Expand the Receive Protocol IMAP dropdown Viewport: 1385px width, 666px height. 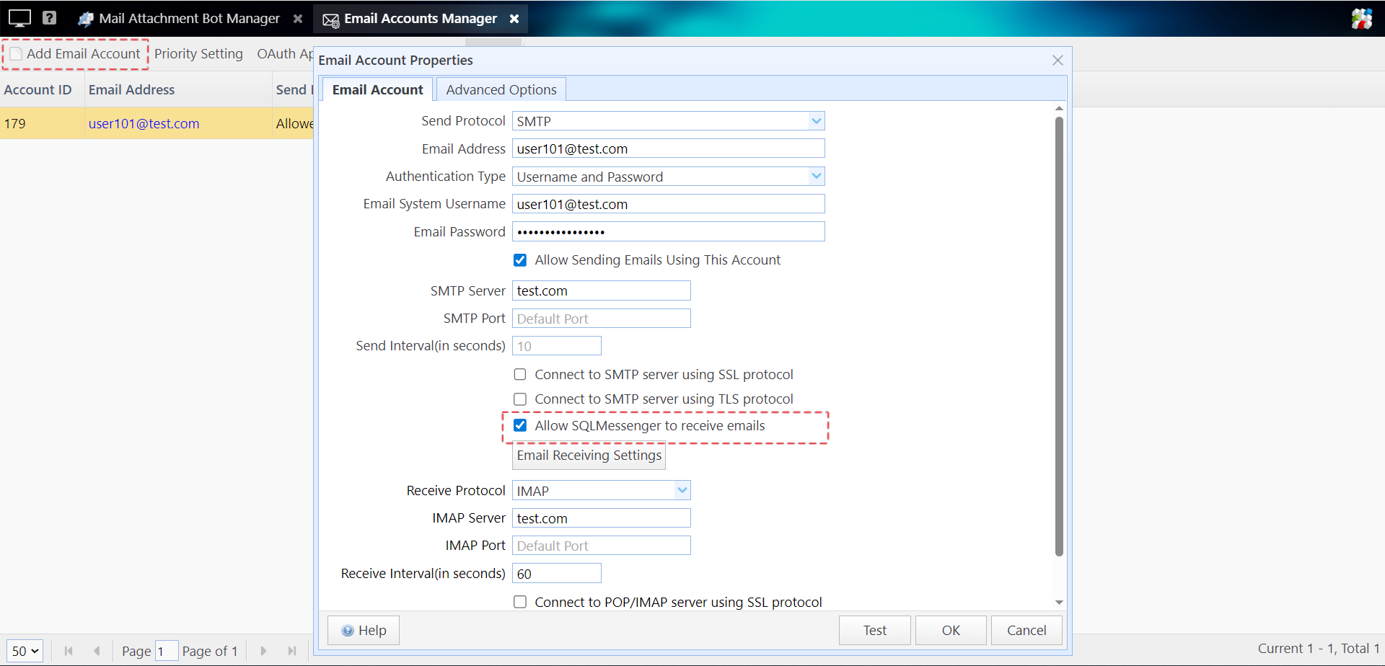(x=682, y=491)
